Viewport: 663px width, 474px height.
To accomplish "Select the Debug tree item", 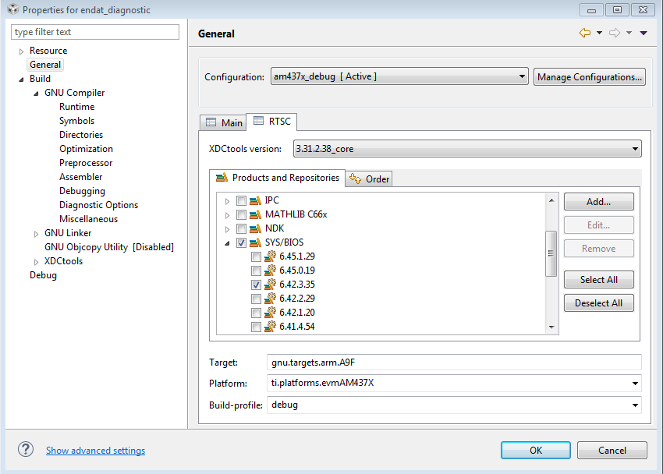I will click(43, 275).
